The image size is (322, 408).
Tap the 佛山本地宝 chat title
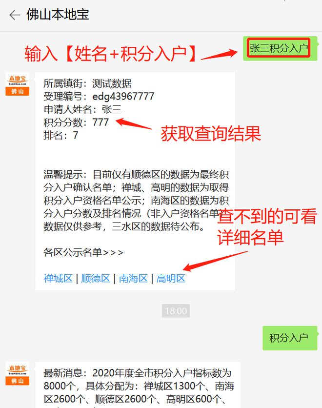coord(58,15)
